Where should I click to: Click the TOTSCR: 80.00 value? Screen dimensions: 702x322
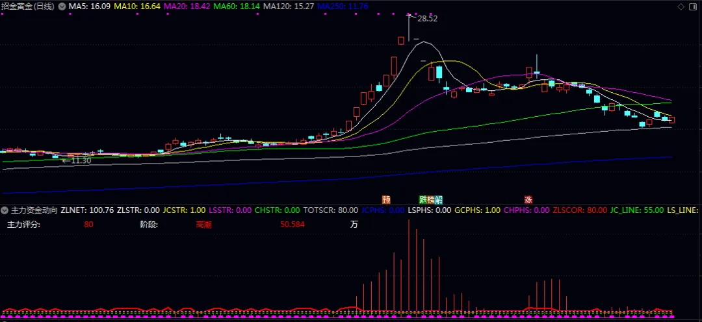pyautogui.click(x=330, y=210)
